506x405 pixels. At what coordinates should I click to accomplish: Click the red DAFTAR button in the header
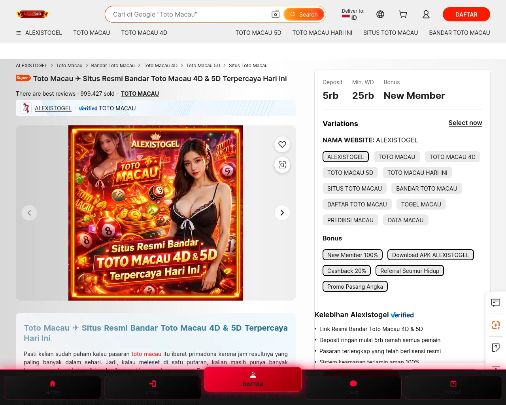tap(466, 14)
